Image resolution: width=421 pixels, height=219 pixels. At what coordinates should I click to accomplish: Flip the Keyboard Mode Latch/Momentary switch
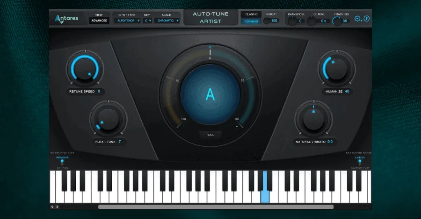pos(360,162)
